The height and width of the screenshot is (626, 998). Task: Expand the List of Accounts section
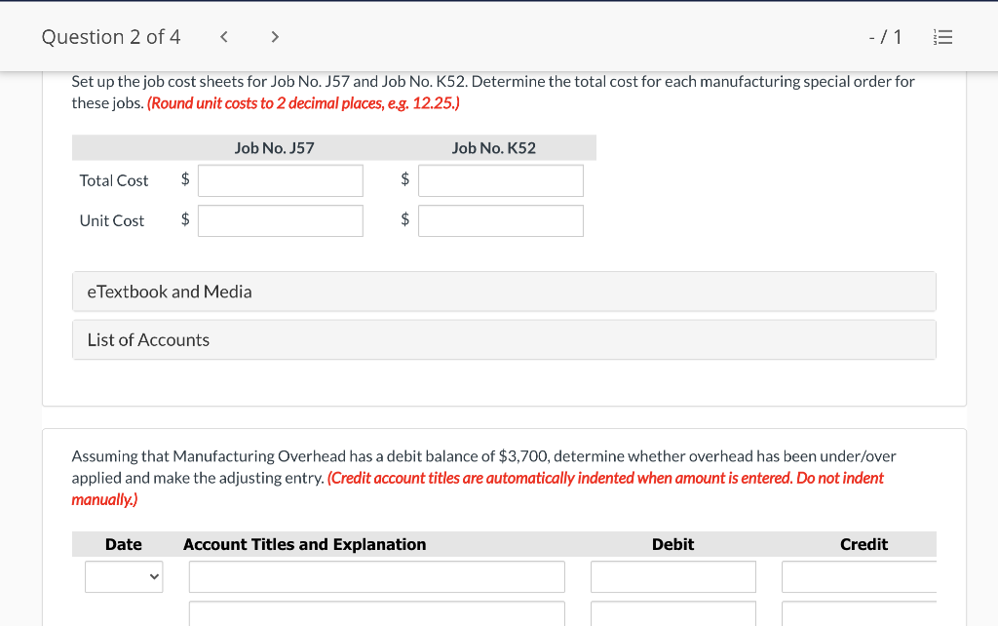point(504,339)
